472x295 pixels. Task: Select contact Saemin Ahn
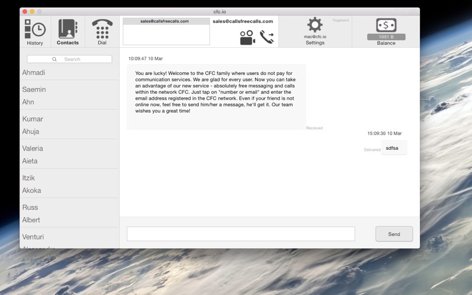(x=70, y=96)
